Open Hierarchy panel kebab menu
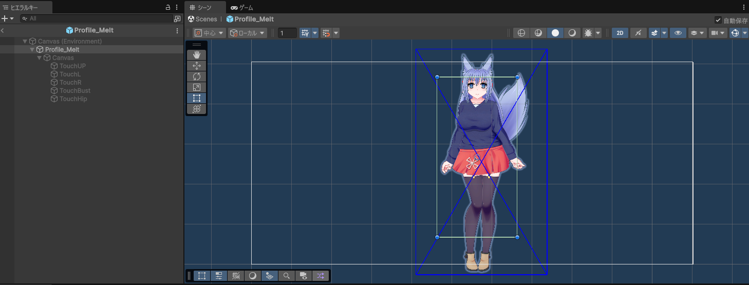The image size is (749, 285). [177, 7]
